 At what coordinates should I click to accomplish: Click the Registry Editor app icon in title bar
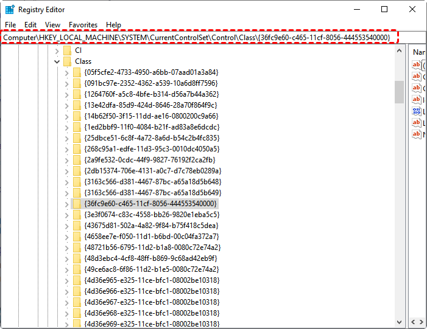10,10
